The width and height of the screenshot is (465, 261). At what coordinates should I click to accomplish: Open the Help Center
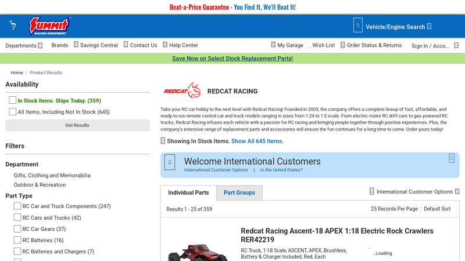[183, 45]
